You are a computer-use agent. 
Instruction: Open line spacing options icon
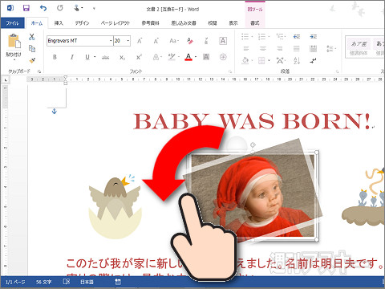(x=331, y=49)
